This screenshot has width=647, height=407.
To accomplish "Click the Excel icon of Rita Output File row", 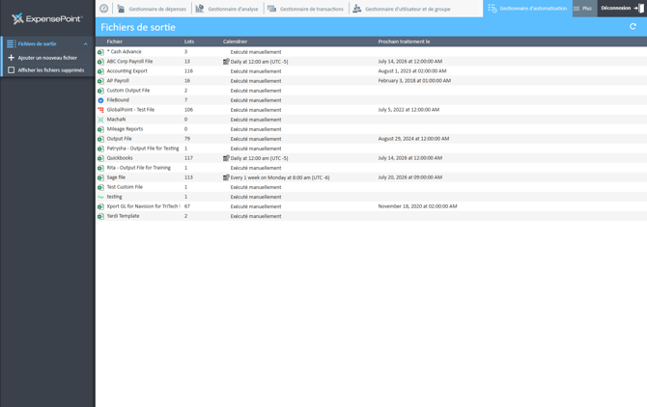I will [100, 168].
